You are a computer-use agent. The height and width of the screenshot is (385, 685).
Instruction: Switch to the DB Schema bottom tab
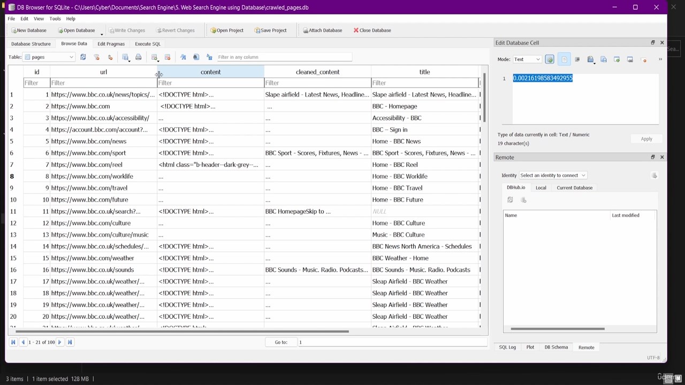tap(556, 348)
